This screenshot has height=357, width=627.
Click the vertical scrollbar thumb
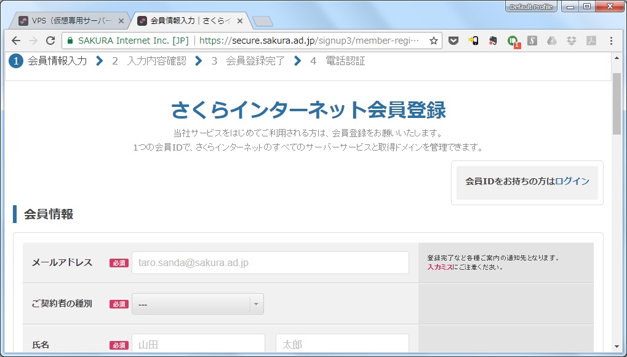[617, 104]
